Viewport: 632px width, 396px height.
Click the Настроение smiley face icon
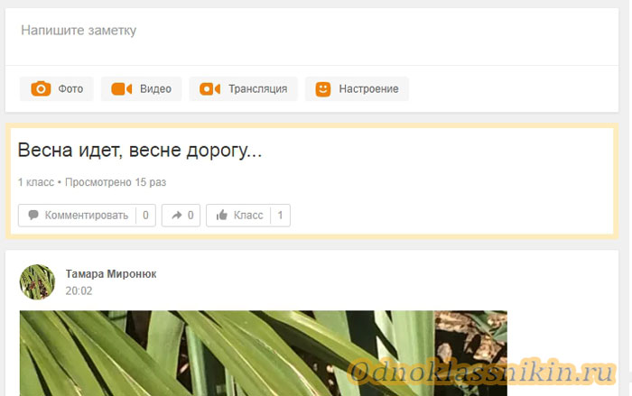click(323, 89)
